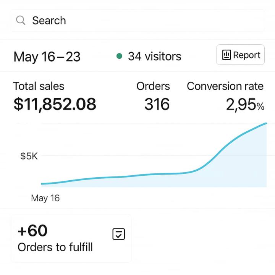Screen dimensions: 275x275
Task: Click the magnifying glass search icon
Action: point(21,20)
